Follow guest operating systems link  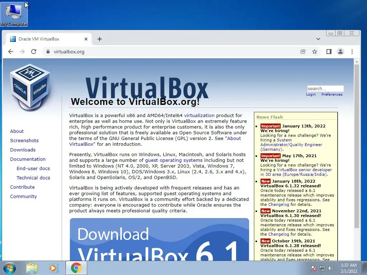[174, 160]
